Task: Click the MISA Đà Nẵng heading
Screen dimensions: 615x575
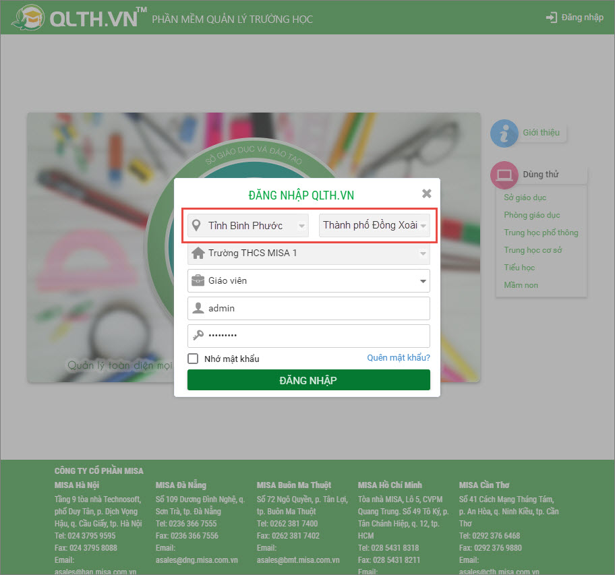Action: (x=181, y=485)
